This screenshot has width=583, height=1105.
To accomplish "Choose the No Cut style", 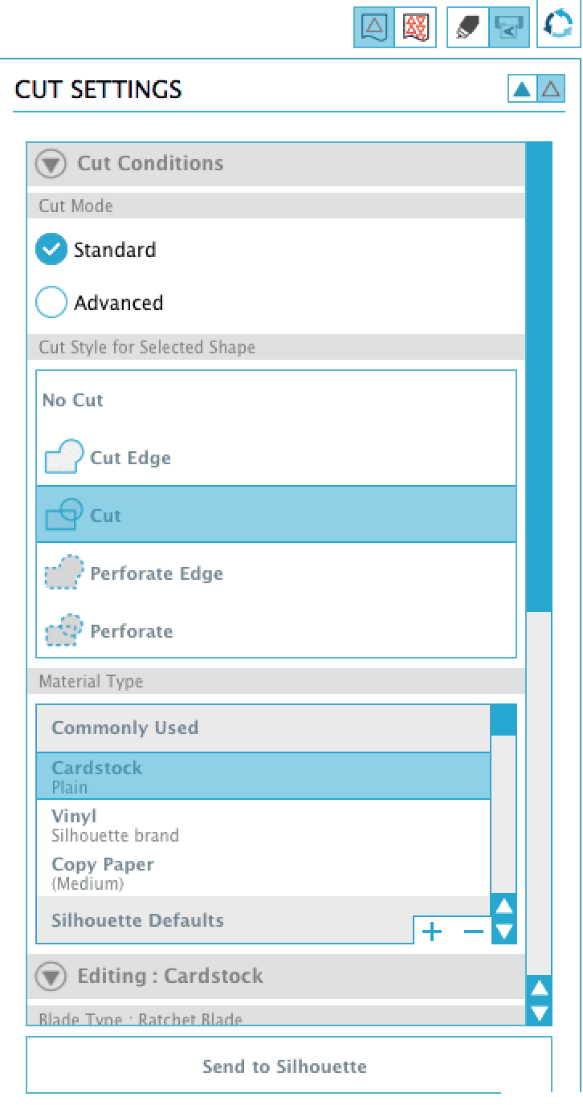I will click(73, 400).
